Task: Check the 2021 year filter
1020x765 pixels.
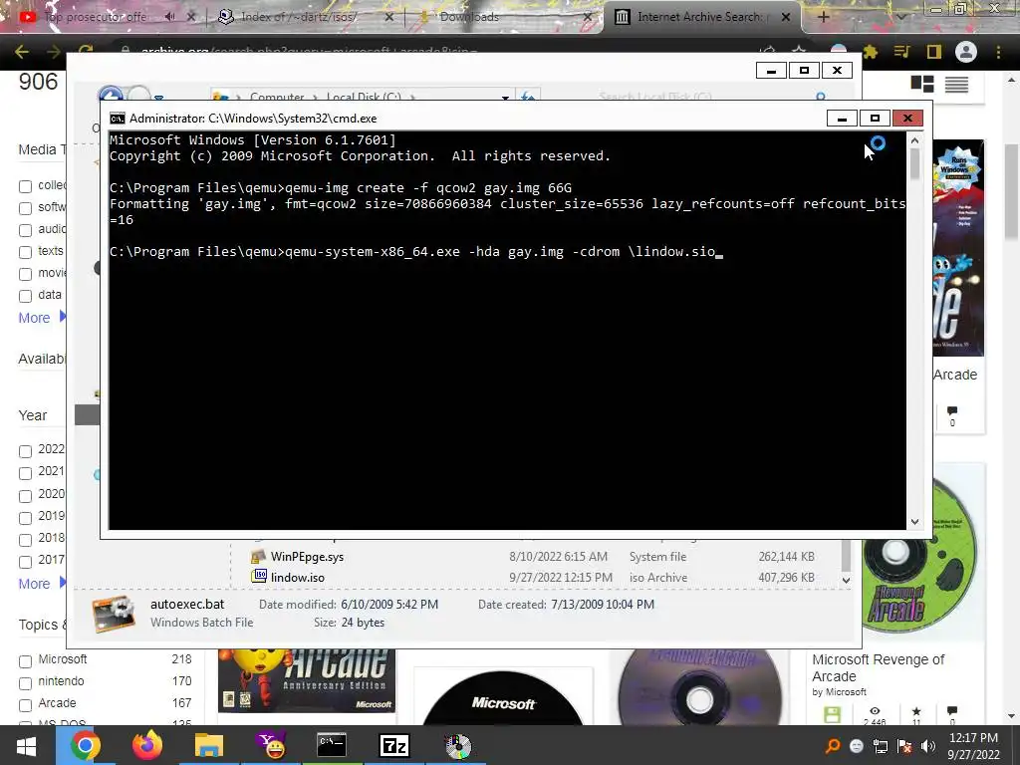Action: coord(25,473)
